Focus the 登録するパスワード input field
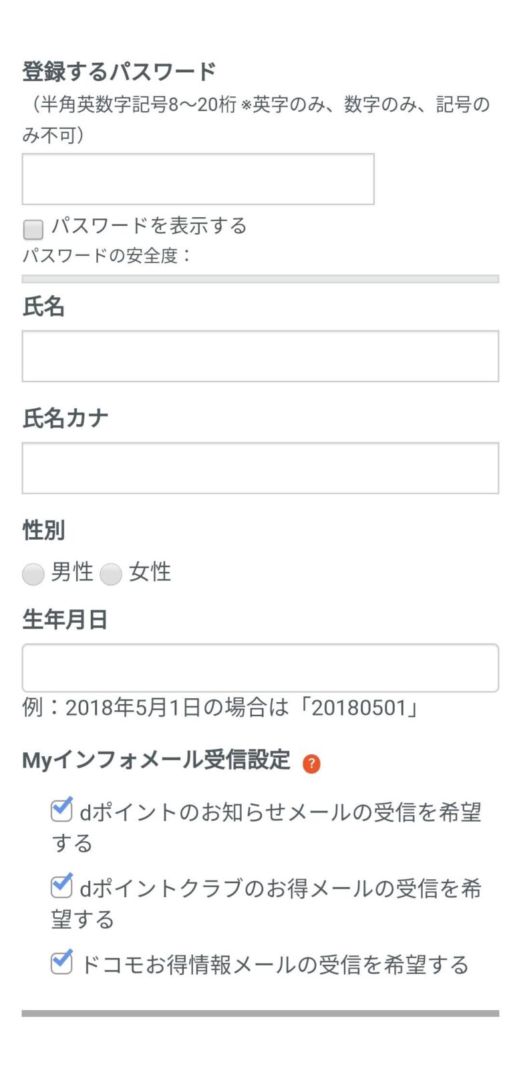Viewport: 521px width, 1083px height. 198,179
